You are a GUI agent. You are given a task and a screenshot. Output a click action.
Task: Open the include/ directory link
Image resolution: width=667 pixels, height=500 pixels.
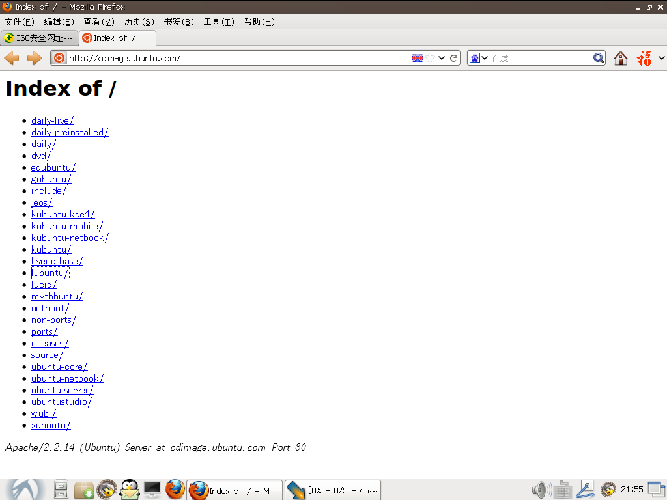49,191
